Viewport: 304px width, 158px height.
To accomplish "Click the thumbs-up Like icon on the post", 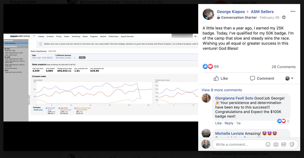I will 216,78.
